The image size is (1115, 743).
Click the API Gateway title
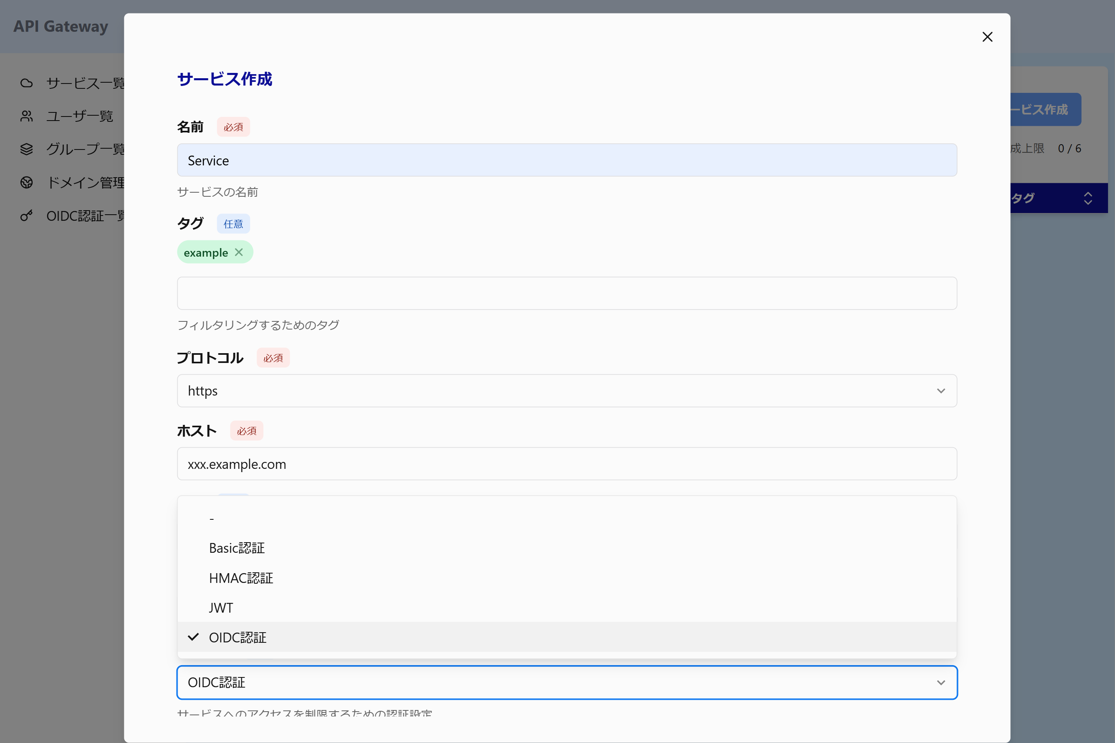[61, 26]
